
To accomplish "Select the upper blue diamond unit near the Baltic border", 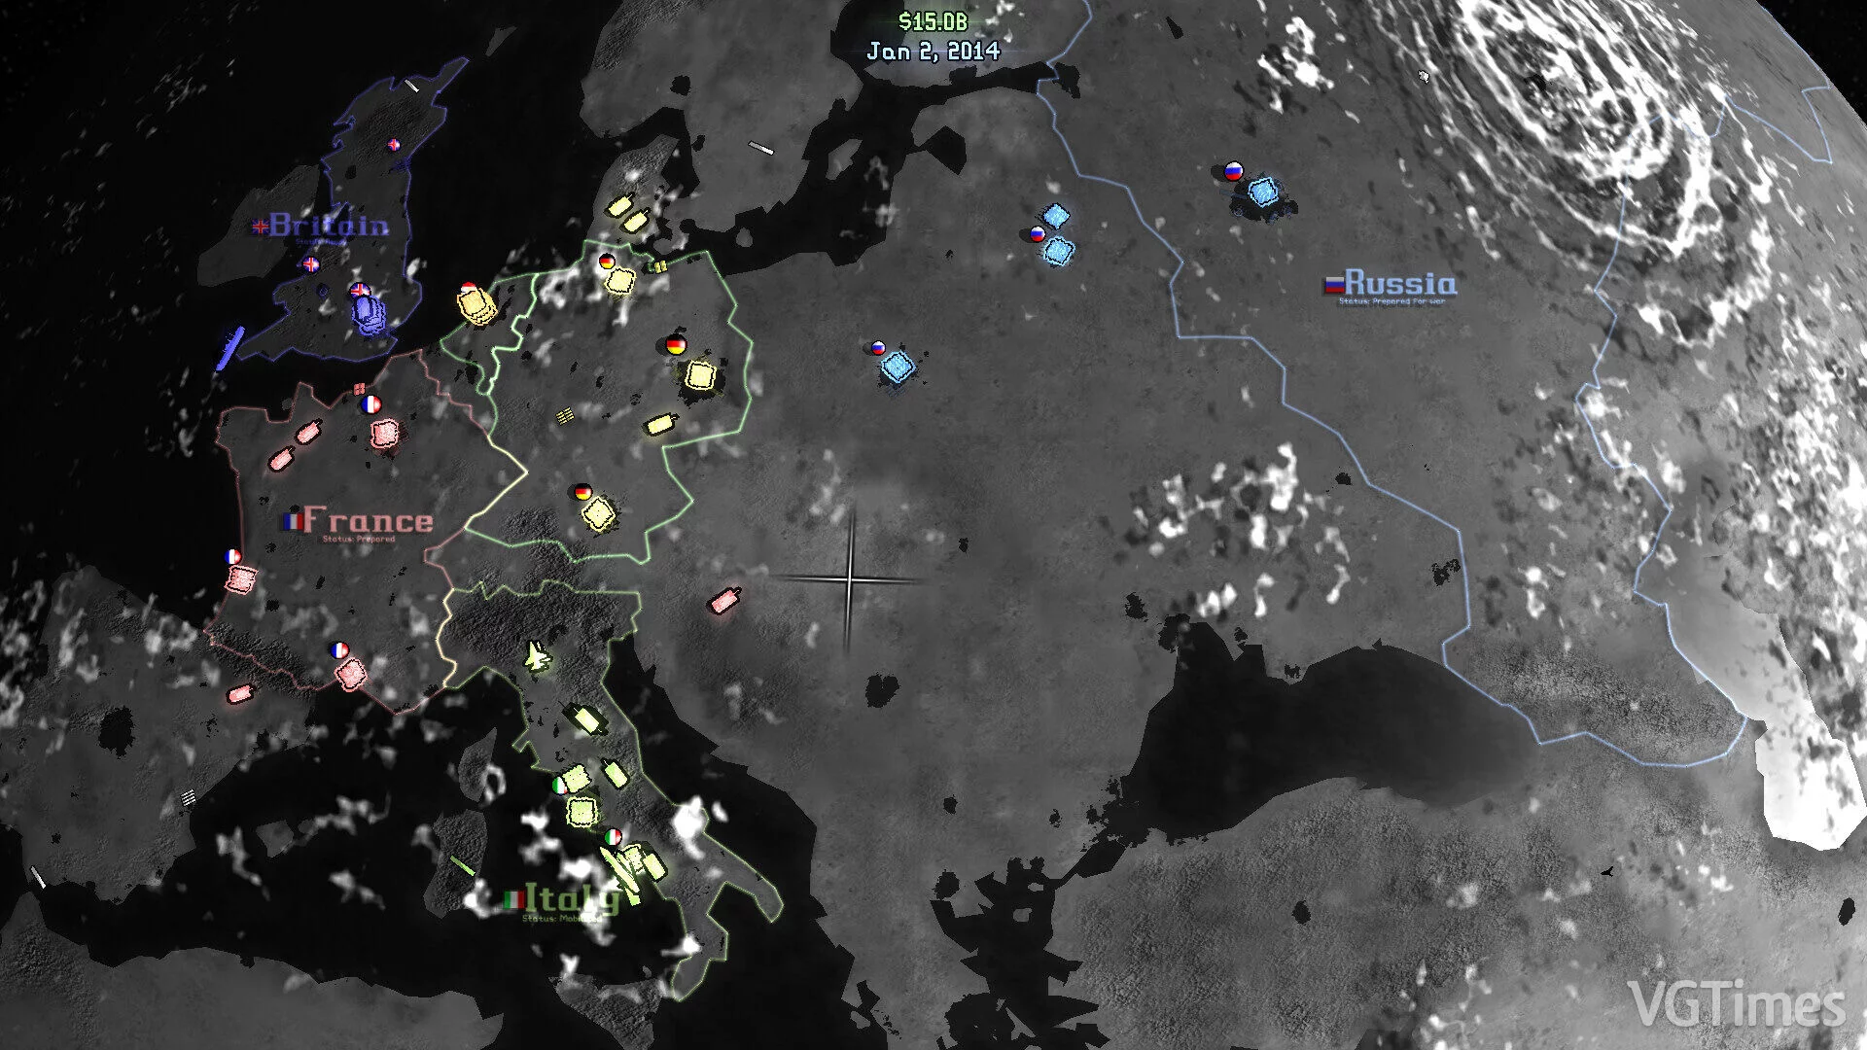I will 1056,216.
